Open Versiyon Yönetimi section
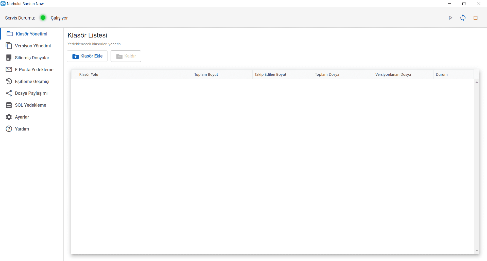The height and width of the screenshot is (261, 487). point(32,46)
